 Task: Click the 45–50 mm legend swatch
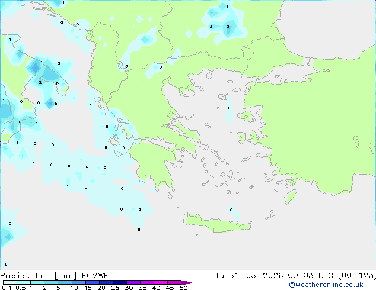(x=174, y=282)
